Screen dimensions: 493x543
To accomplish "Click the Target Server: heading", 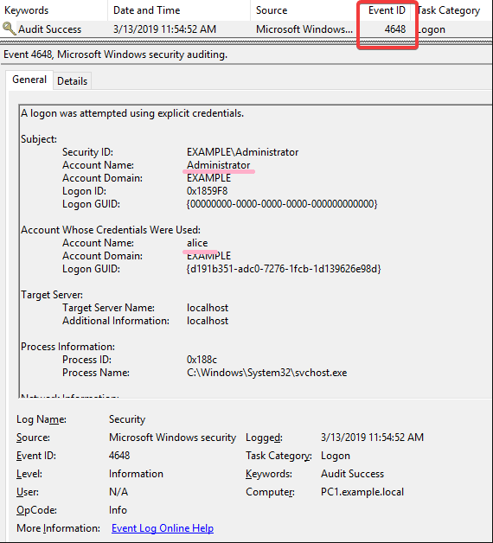I will click(52, 295).
